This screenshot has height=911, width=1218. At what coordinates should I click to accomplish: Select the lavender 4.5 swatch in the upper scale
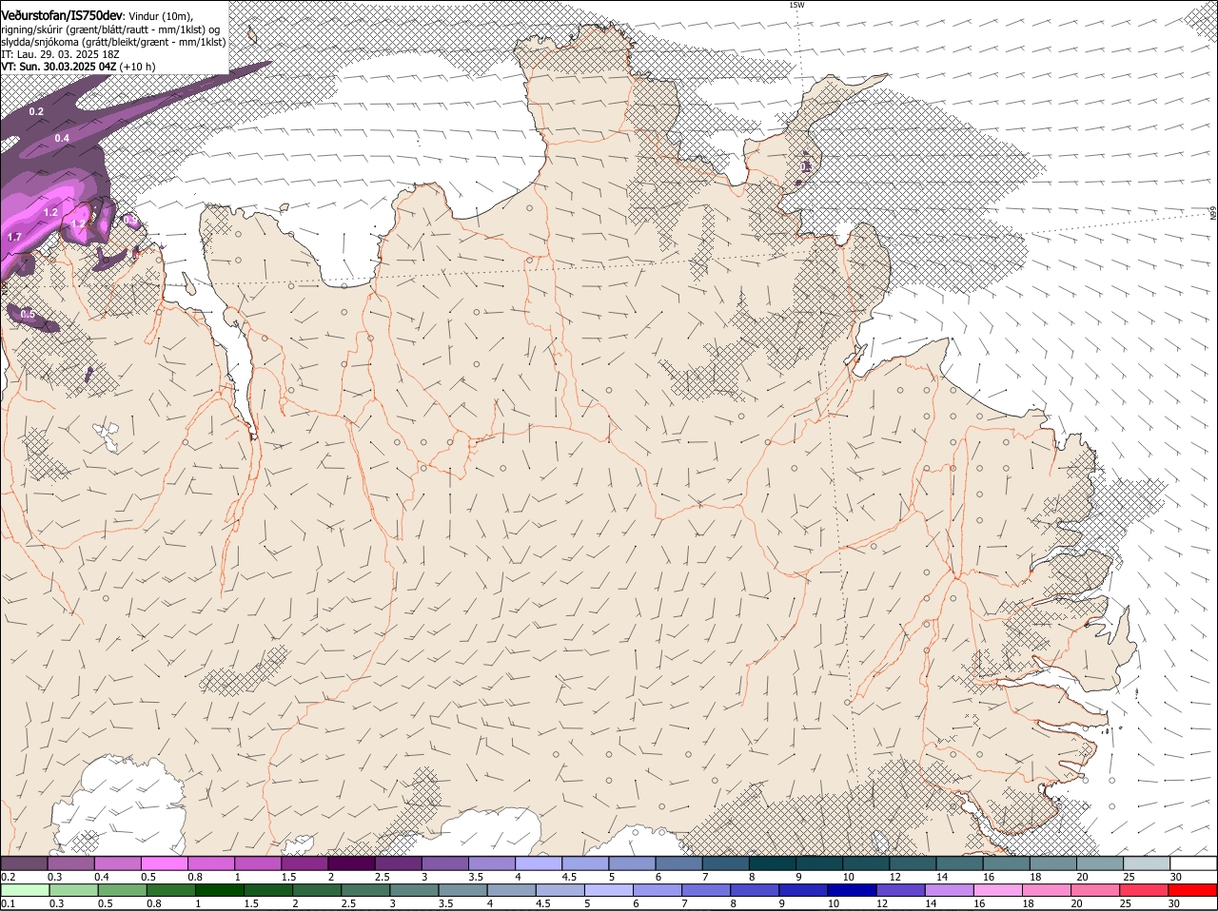(585, 863)
